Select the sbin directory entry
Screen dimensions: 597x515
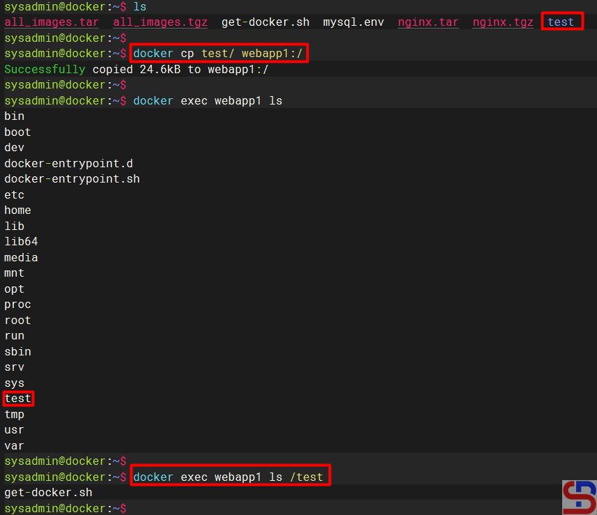coord(17,352)
